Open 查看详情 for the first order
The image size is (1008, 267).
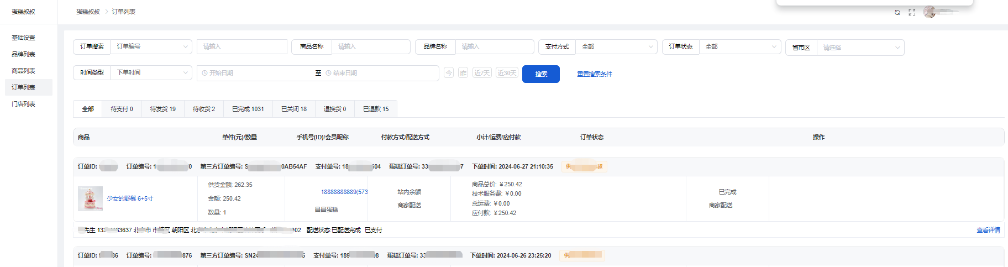tap(988, 230)
